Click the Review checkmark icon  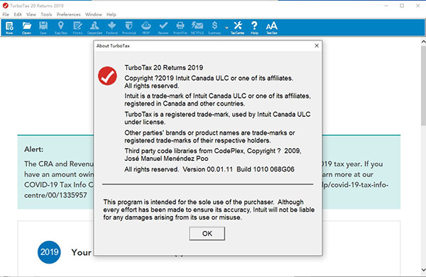163,28
